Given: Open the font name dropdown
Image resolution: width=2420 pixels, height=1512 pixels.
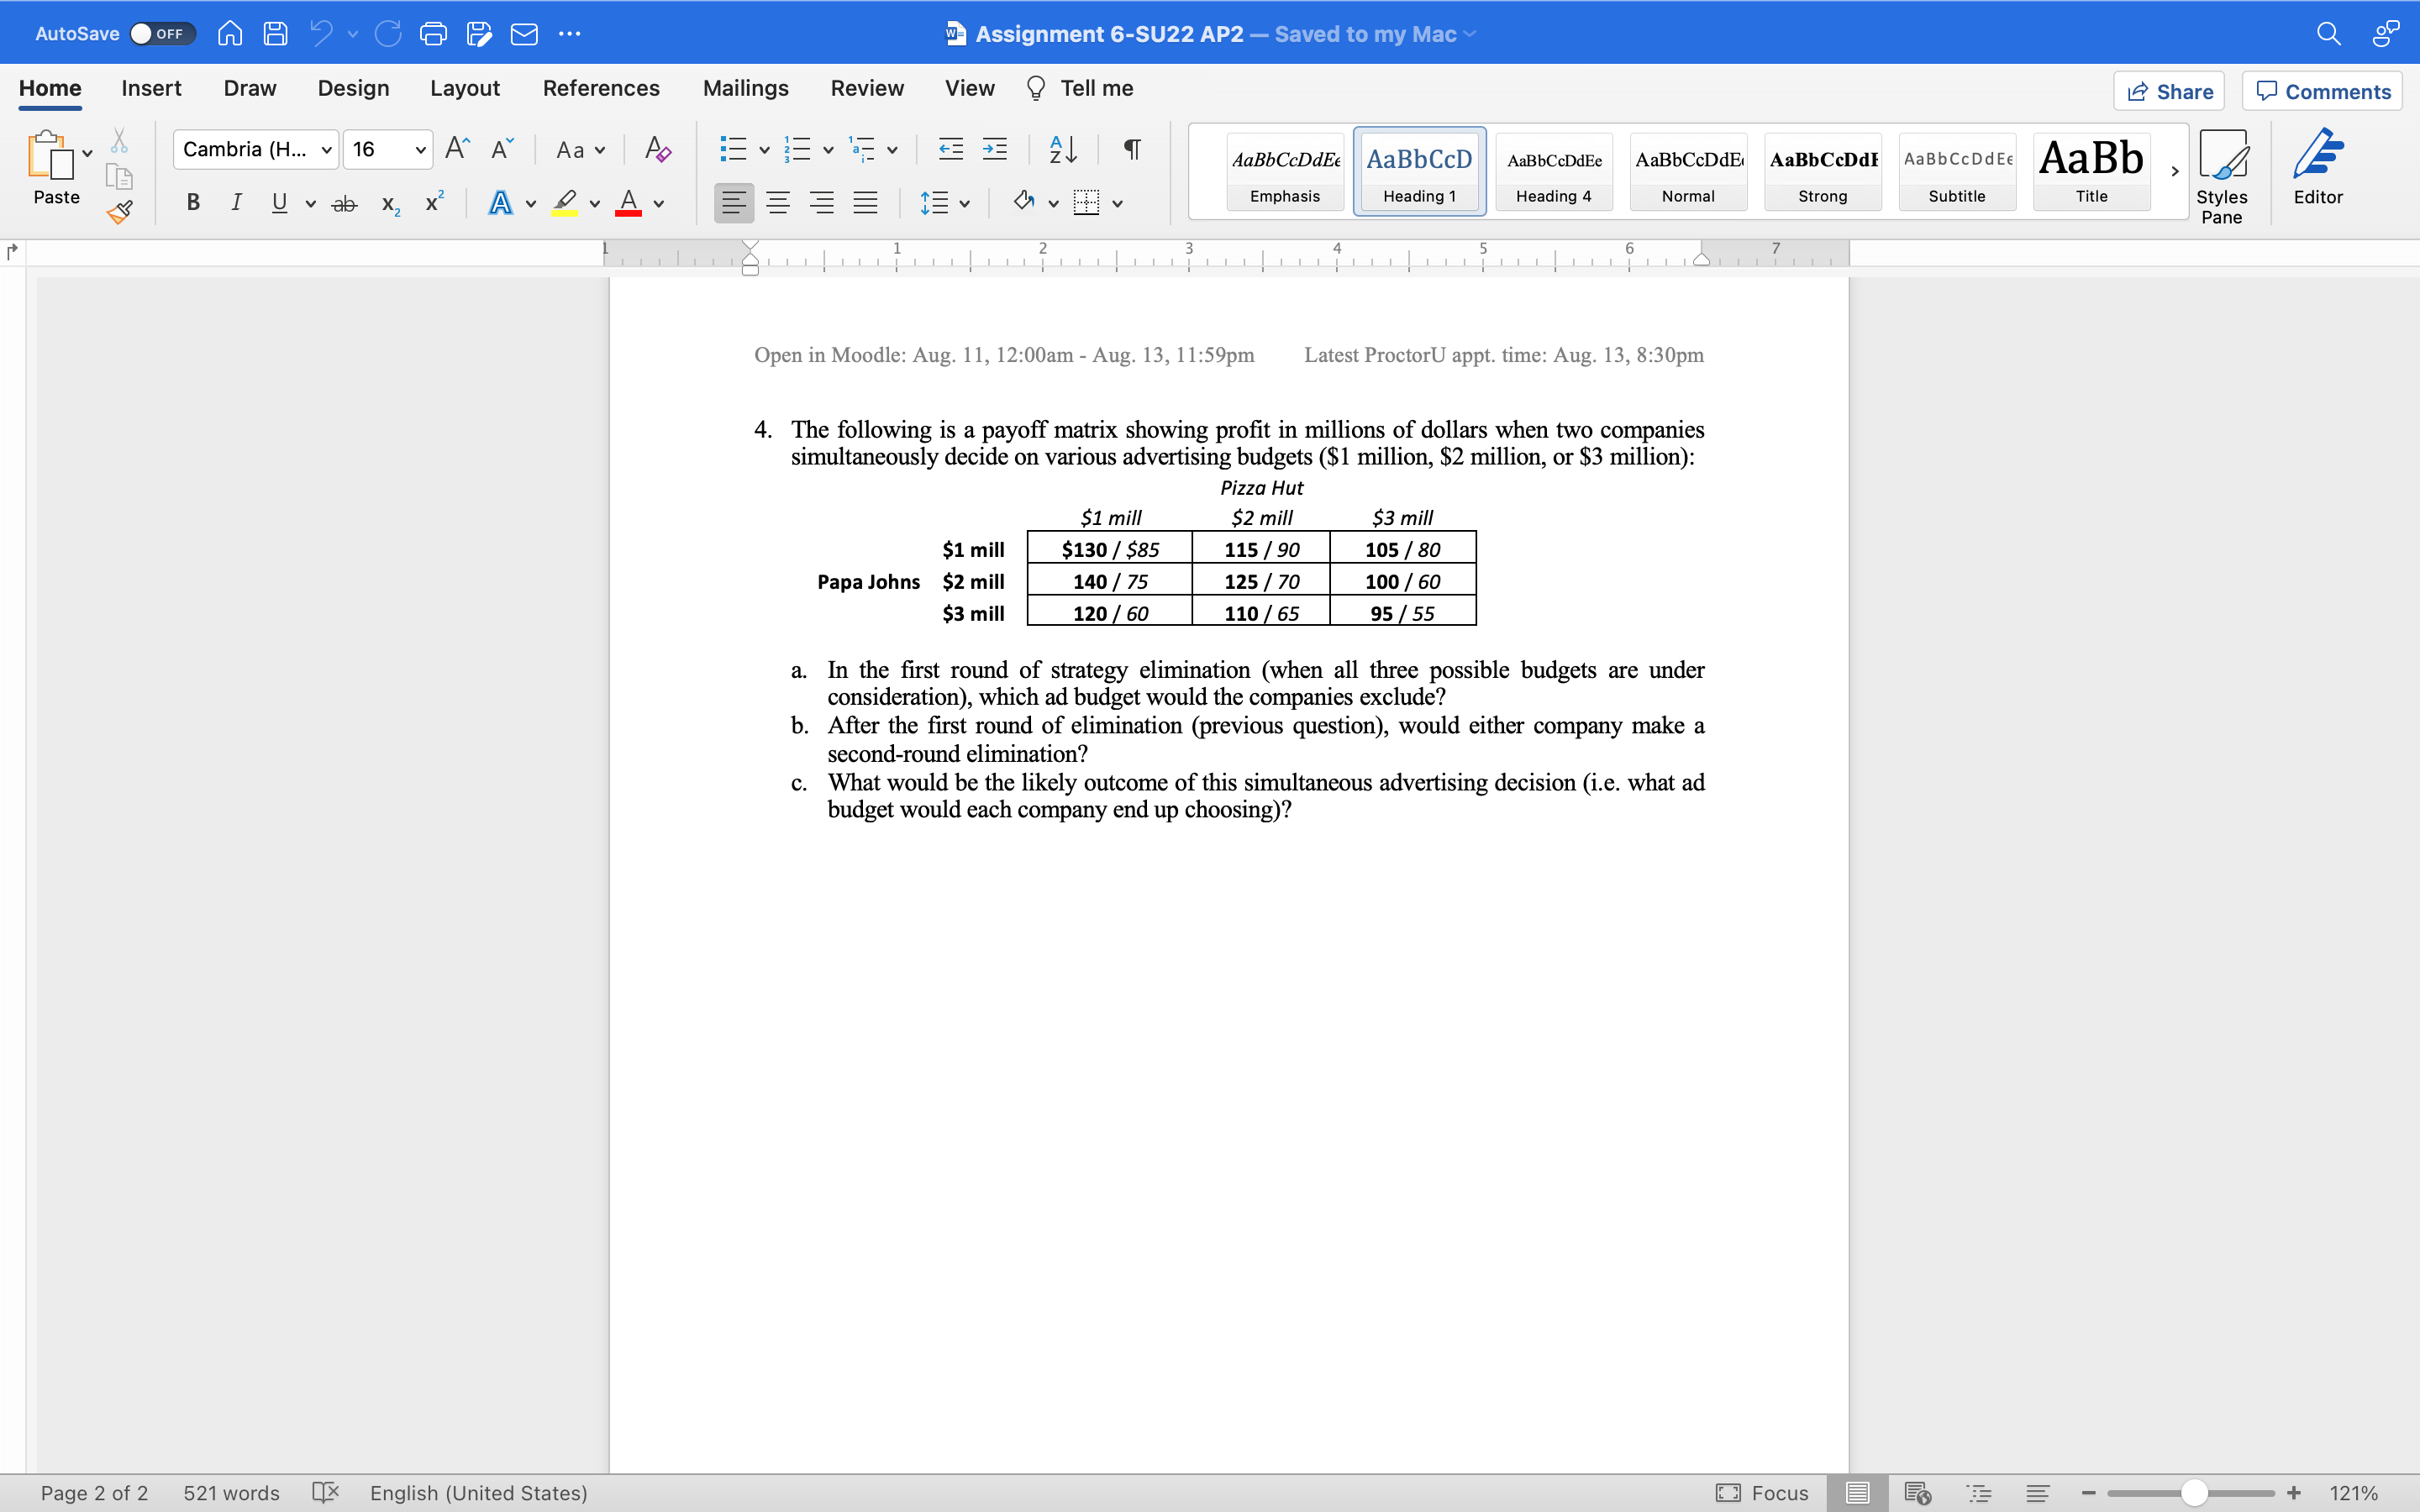Looking at the screenshot, I should pyautogui.click(x=326, y=150).
